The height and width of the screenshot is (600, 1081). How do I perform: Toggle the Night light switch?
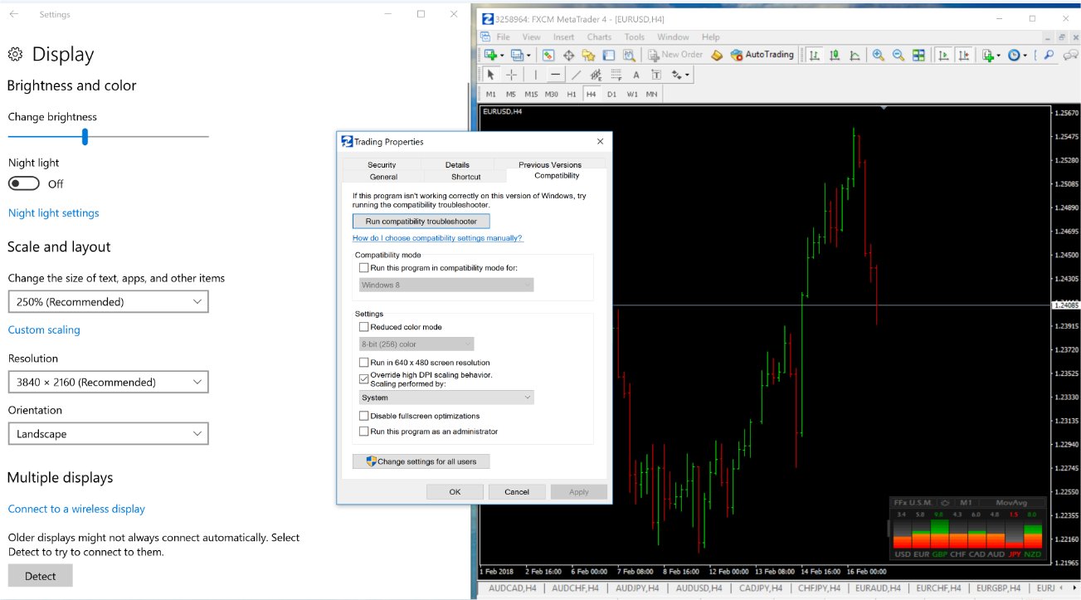tap(24, 183)
